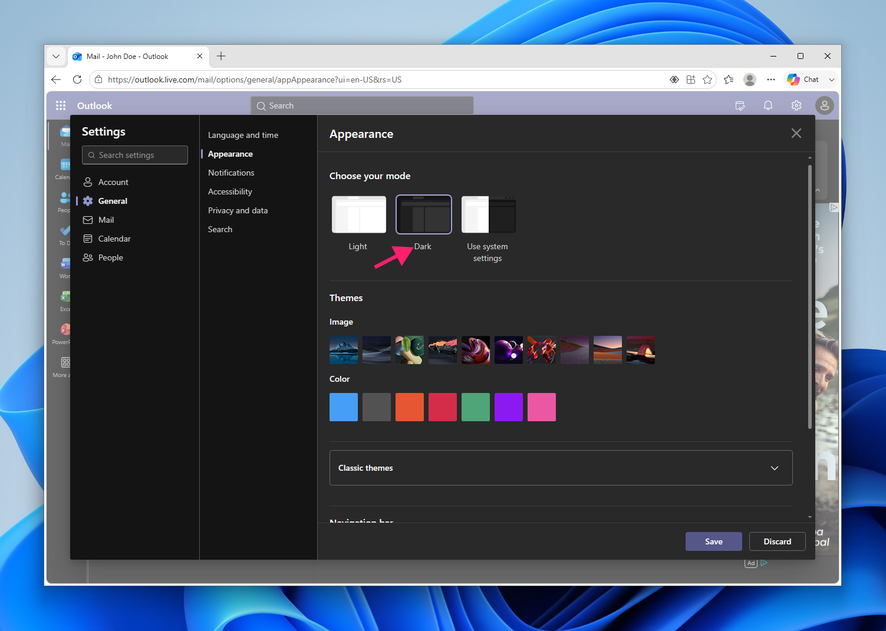Click the page tracking prevention icon
This screenshot has height=631, width=886.
pos(674,80)
